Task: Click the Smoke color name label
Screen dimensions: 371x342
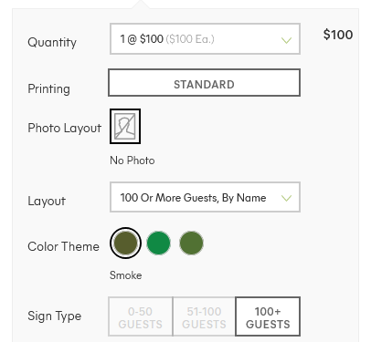Action: (126, 275)
